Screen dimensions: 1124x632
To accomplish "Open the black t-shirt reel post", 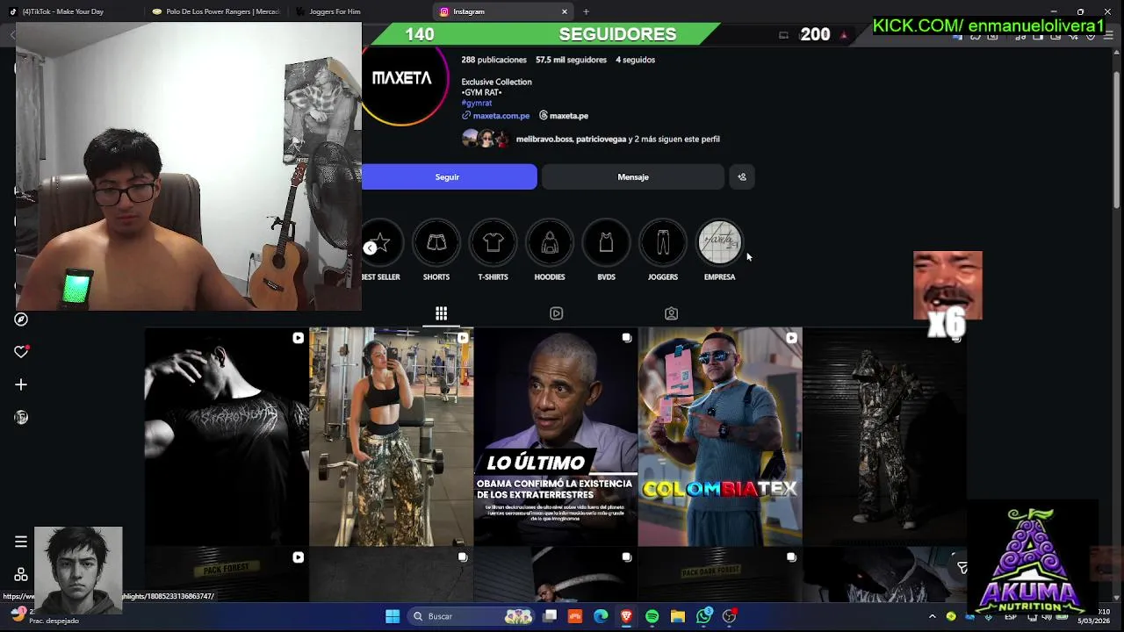I will click(227, 436).
